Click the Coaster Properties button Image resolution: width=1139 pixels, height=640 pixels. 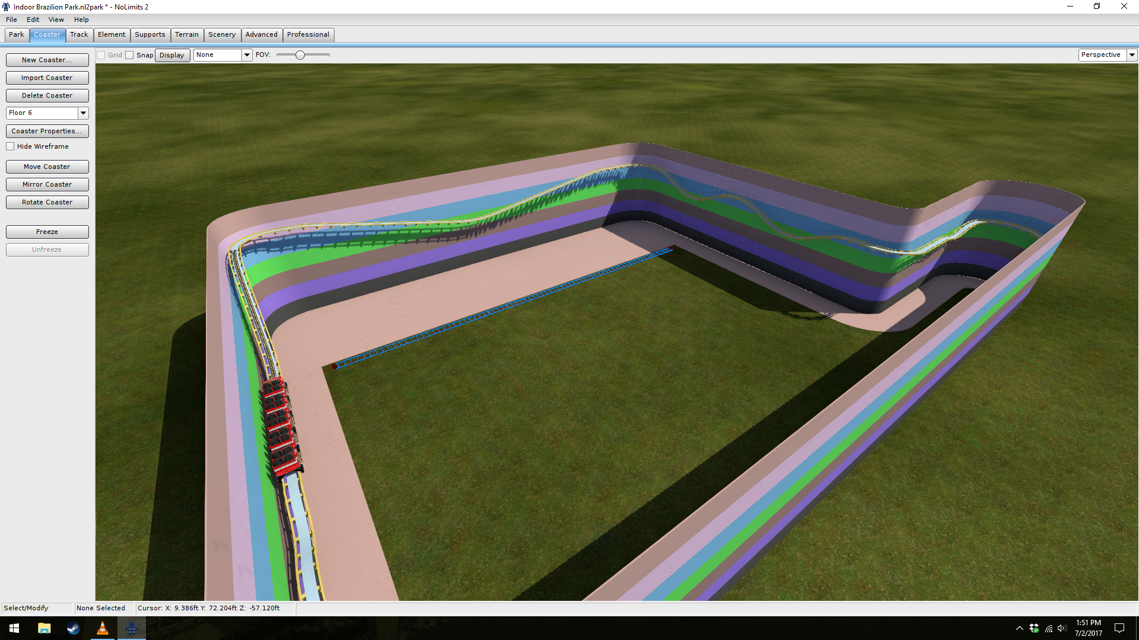pos(47,131)
